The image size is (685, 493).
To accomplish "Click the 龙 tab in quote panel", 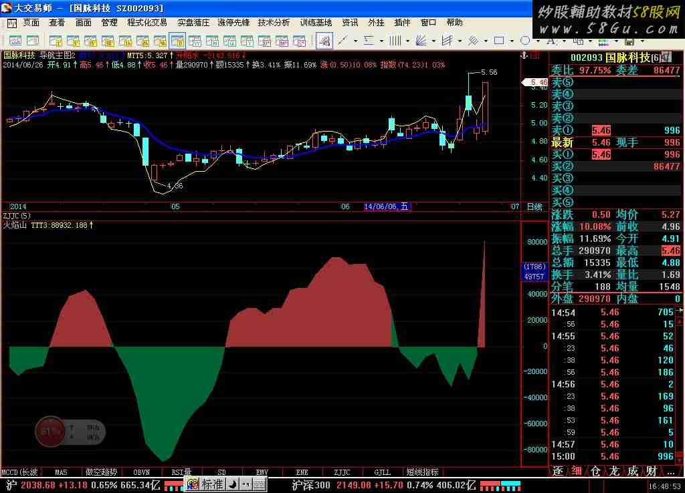I will [x=614, y=471].
